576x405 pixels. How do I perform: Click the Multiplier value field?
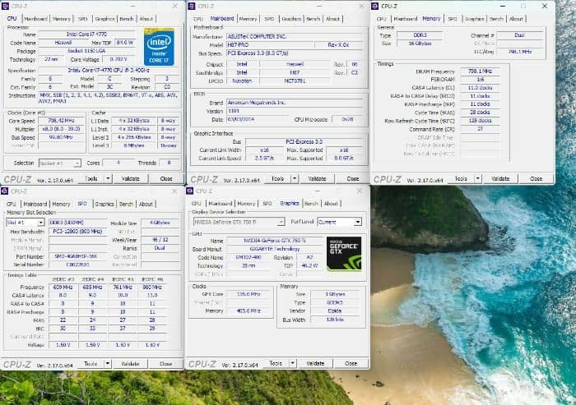[61, 129]
